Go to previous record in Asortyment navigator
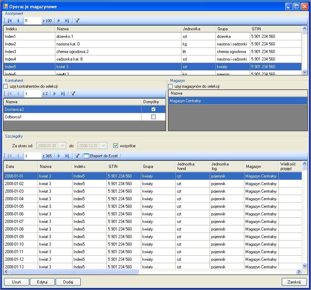 click(x=18, y=21)
